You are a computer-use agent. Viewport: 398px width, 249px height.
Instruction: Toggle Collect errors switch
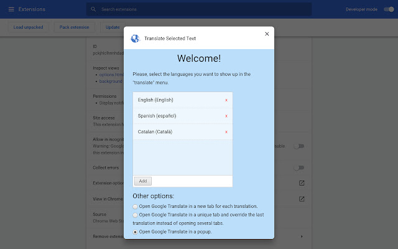(299, 167)
